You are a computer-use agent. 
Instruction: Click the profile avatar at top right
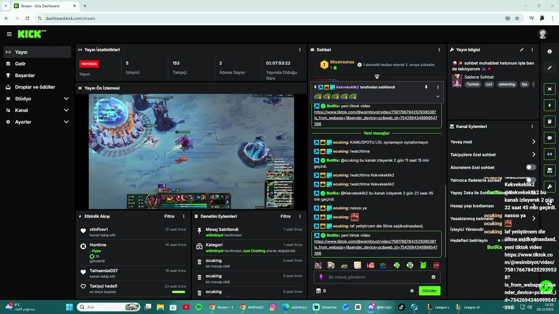[x=542, y=34]
